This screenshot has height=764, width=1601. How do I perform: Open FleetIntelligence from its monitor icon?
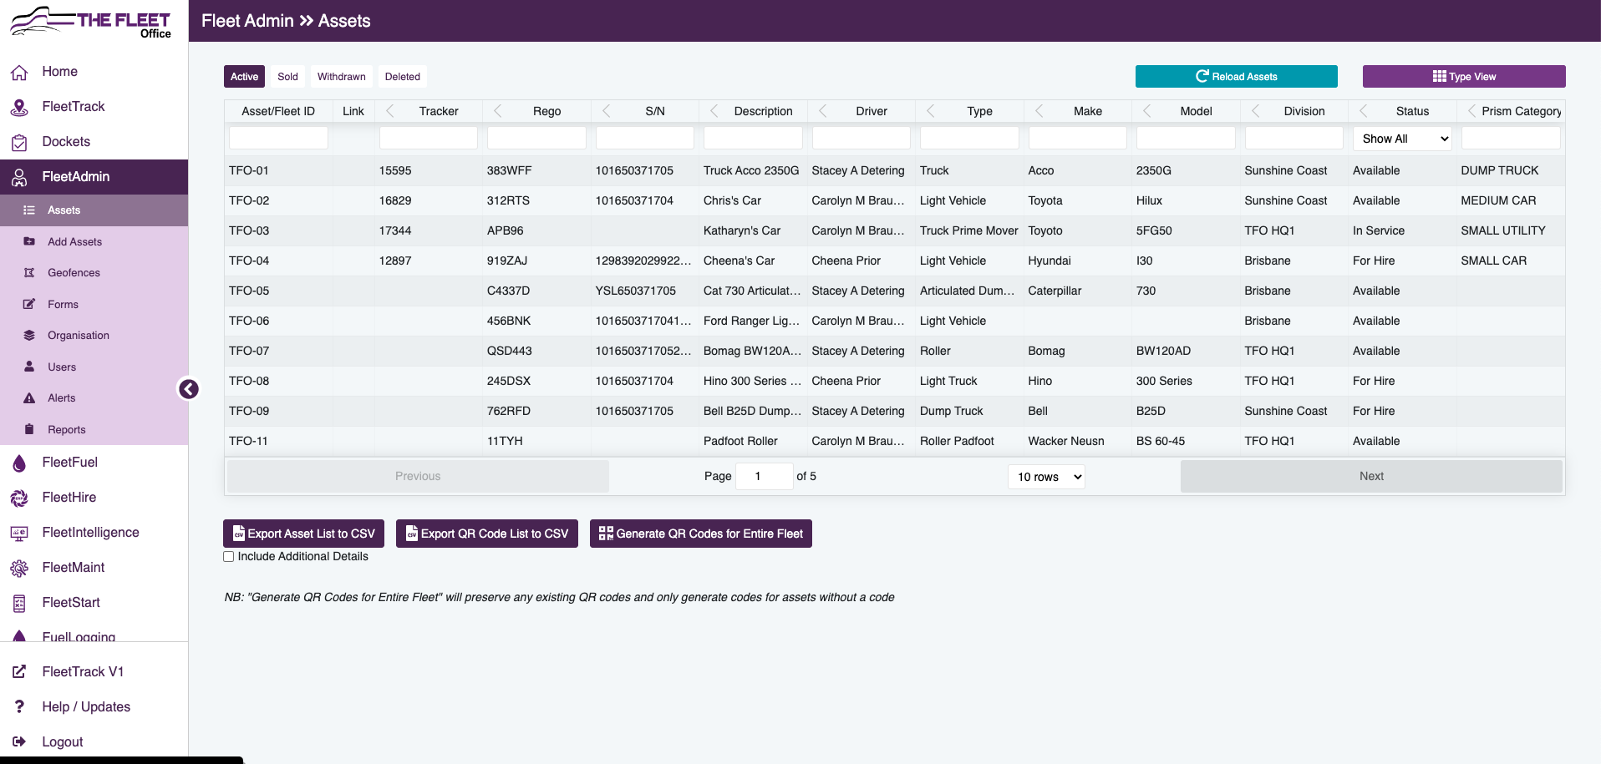tap(19, 533)
